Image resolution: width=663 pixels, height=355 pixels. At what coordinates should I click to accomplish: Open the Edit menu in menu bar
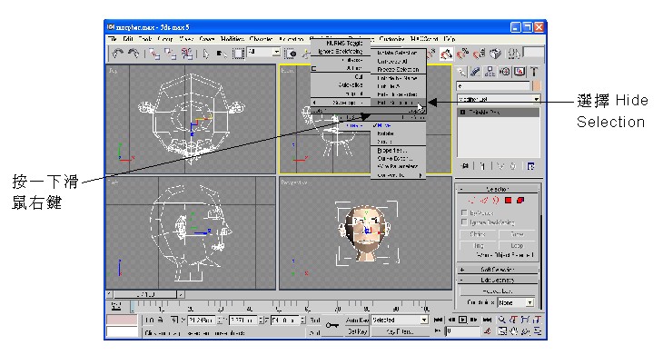click(128, 39)
